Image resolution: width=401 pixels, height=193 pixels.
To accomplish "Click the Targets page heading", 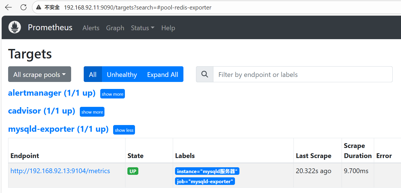I will pyautogui.click(x=30, y=54).
